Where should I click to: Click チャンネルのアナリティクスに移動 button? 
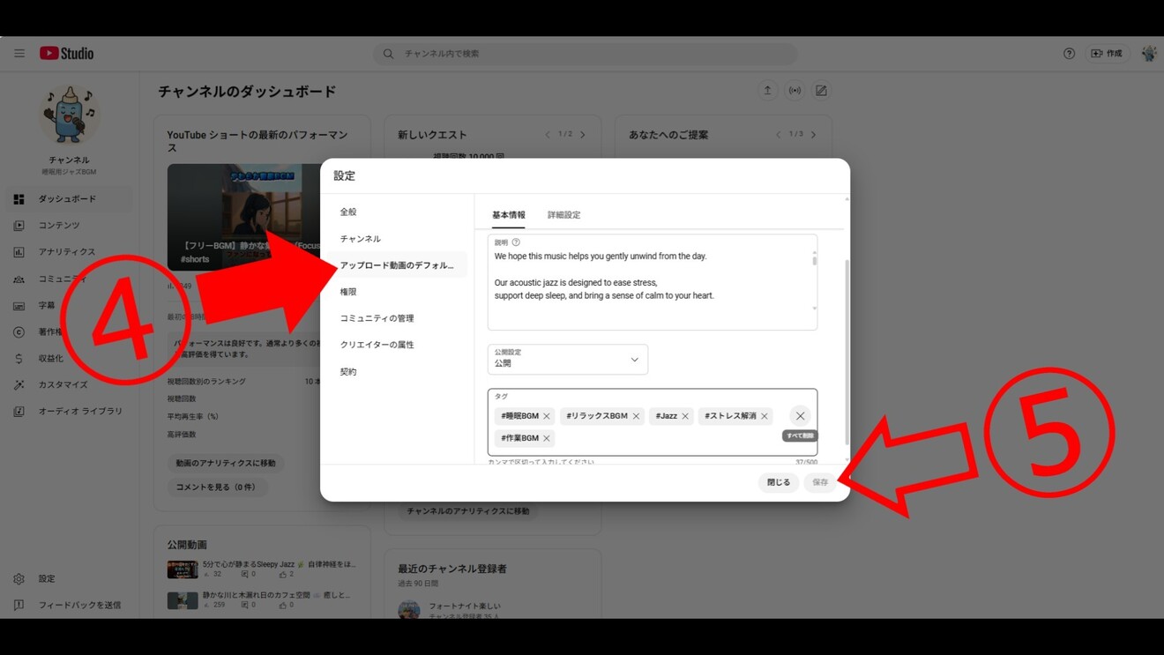click(468, 511)
